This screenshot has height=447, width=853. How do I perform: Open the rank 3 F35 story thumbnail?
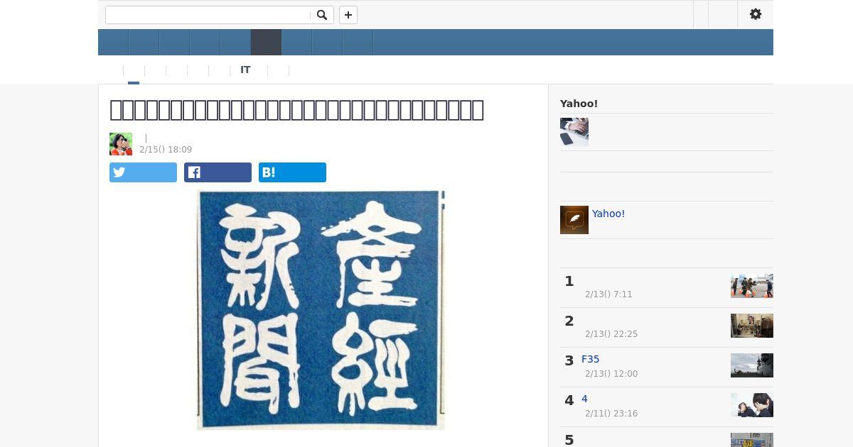pos(752,365)
